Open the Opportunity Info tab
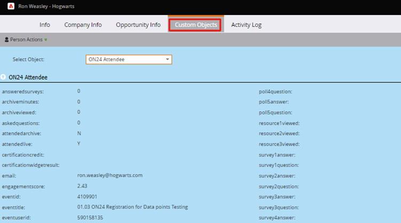This screenshot has width=401, height=223. (x=138, y=25)
